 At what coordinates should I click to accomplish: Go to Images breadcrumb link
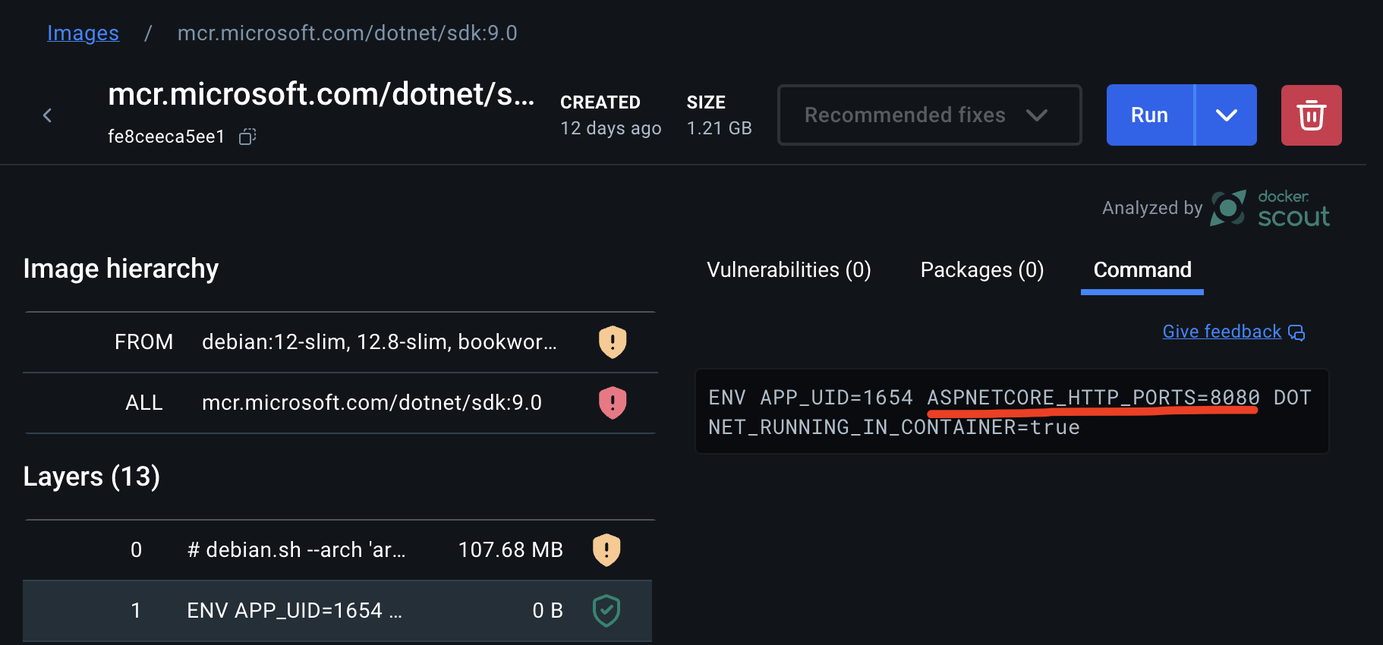[83, 33]
